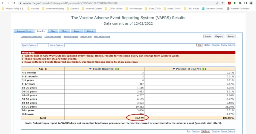Click the share page icon in address bar
256x134 pixels.
click(x=217, y=3)
